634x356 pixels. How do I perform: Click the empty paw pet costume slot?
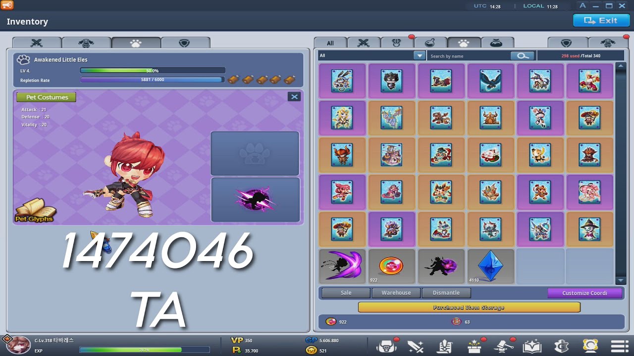(255, 153)
